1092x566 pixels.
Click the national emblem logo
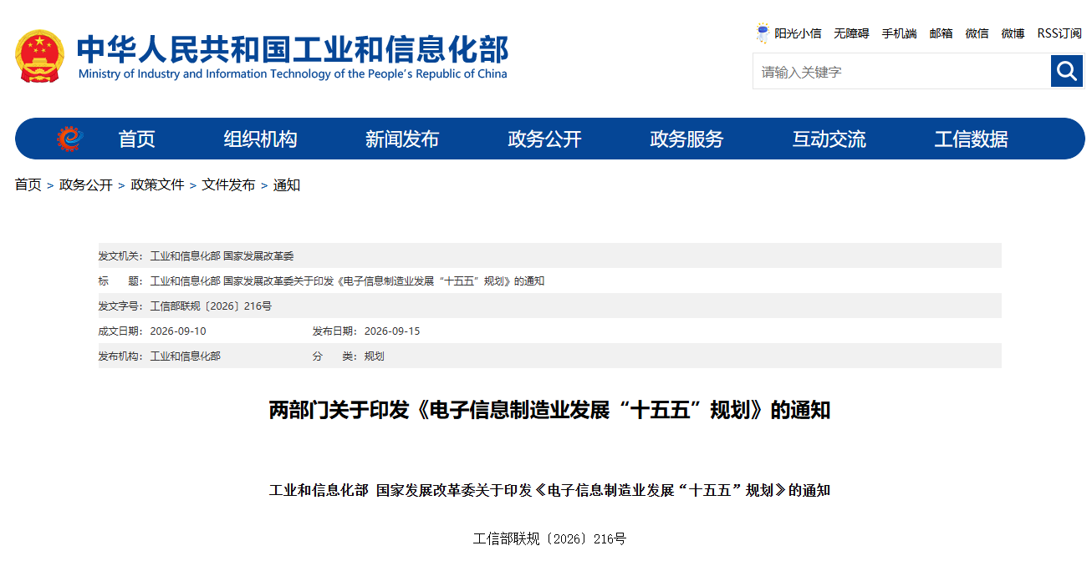click(x=39, y=57)
